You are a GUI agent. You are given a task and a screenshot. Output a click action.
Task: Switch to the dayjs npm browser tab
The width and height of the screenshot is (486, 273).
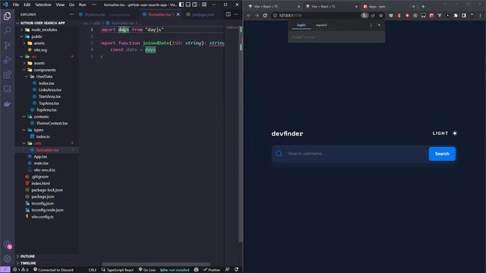[x=389, y=7]
